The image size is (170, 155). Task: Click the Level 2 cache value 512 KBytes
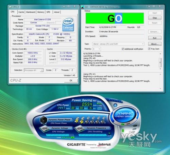click(x=66, y=59)
